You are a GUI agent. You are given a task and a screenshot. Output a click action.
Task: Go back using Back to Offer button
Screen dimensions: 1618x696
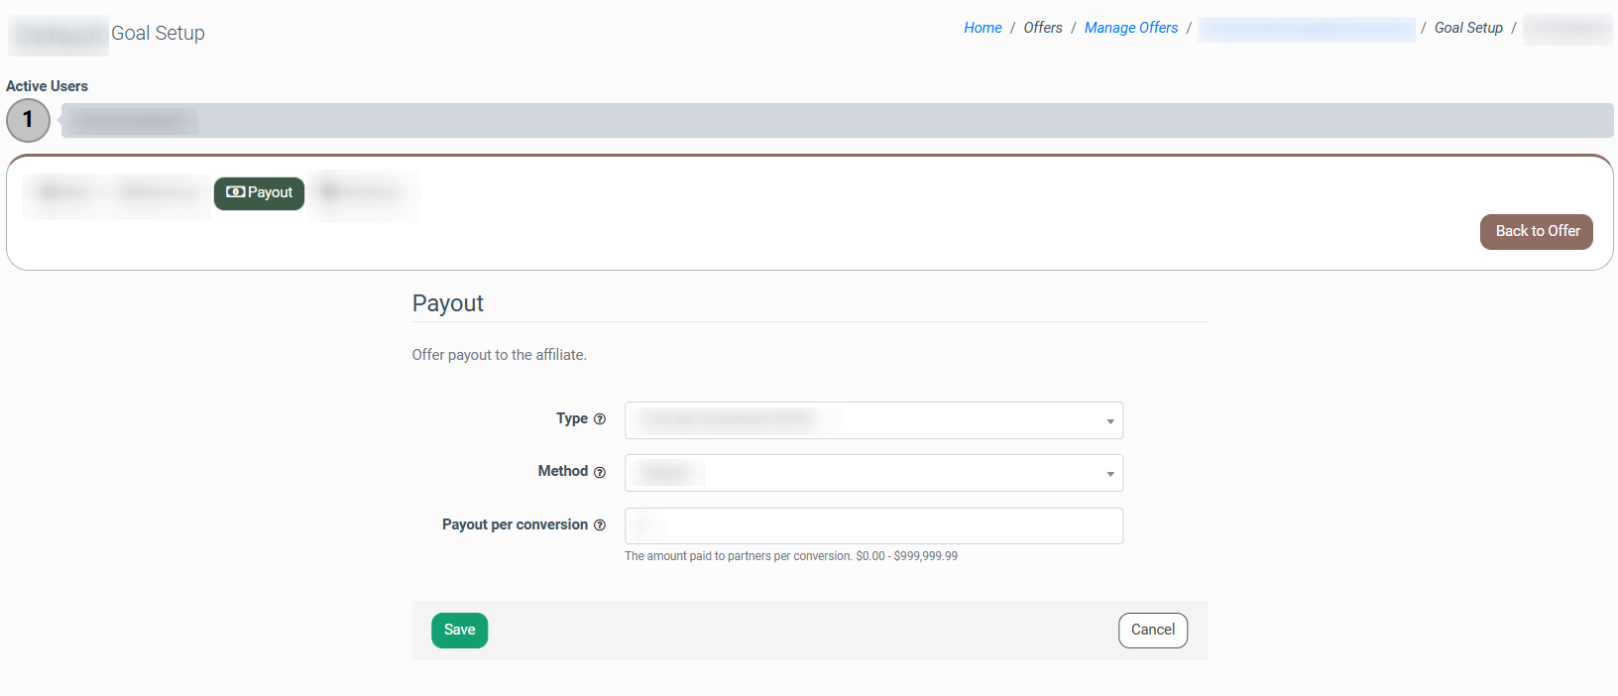(x=1536, y=232)
